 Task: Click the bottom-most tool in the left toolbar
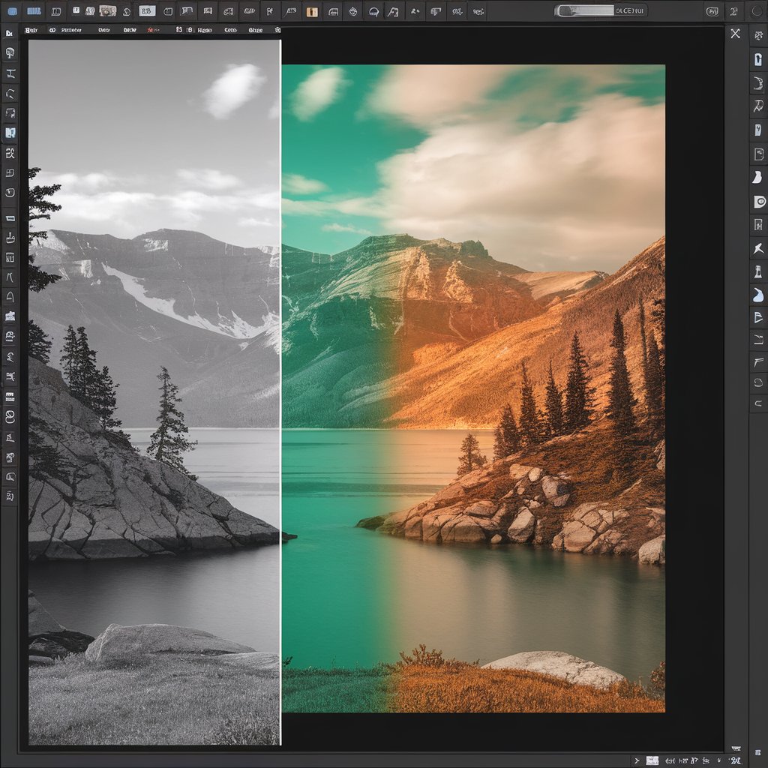(x=10, y=496)
